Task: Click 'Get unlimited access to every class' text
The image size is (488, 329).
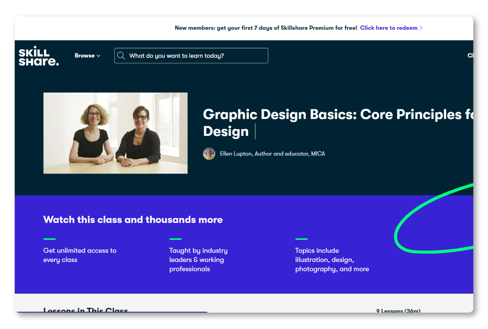Action: [x=80, y=255]
